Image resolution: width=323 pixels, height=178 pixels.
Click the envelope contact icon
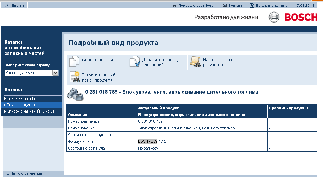pos(225,5)
